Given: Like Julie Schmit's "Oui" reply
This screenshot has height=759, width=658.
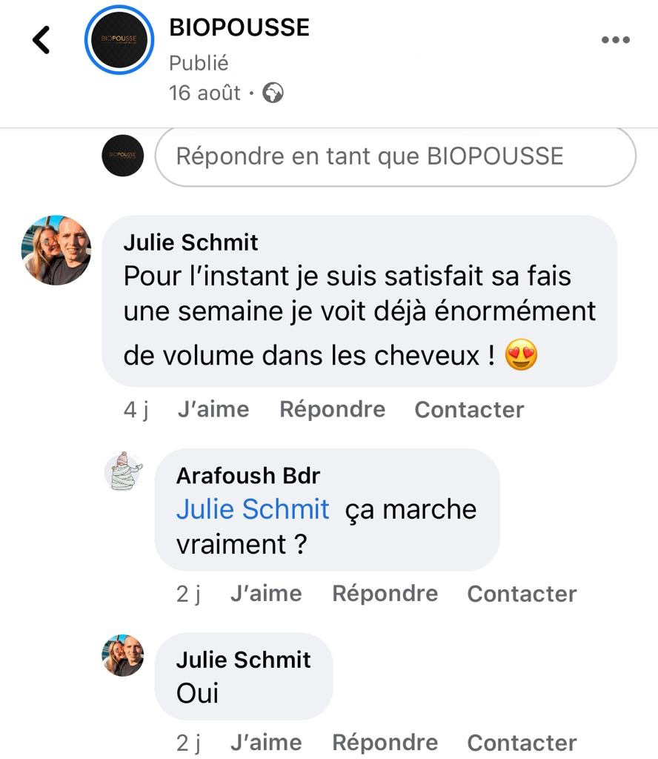Looking at the screenshot, I should tap(266, 743).
